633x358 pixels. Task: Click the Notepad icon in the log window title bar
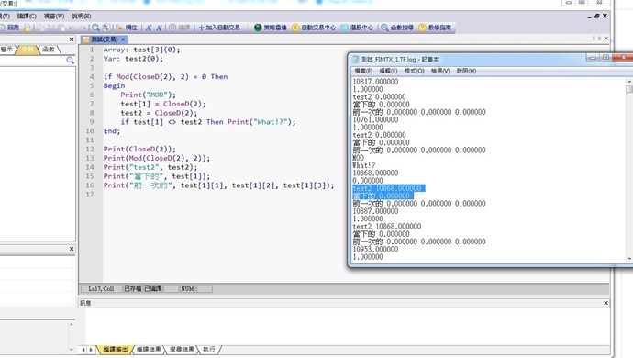[x=355, y=60]
